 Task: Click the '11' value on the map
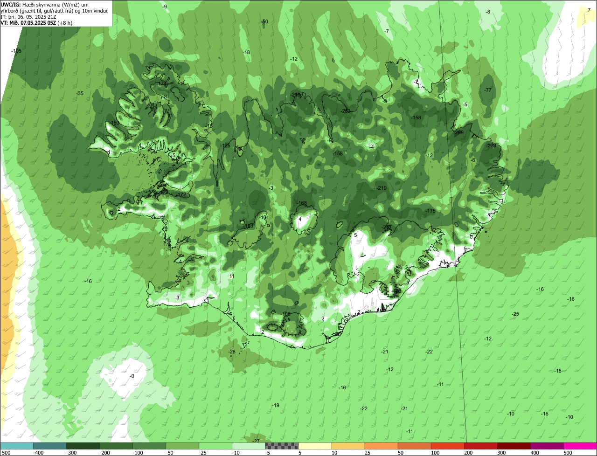pyautogui.click(x=232, y=276)
